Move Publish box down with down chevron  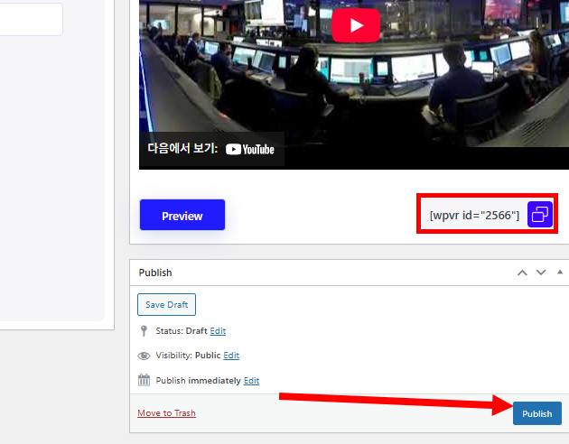point(541,273)
